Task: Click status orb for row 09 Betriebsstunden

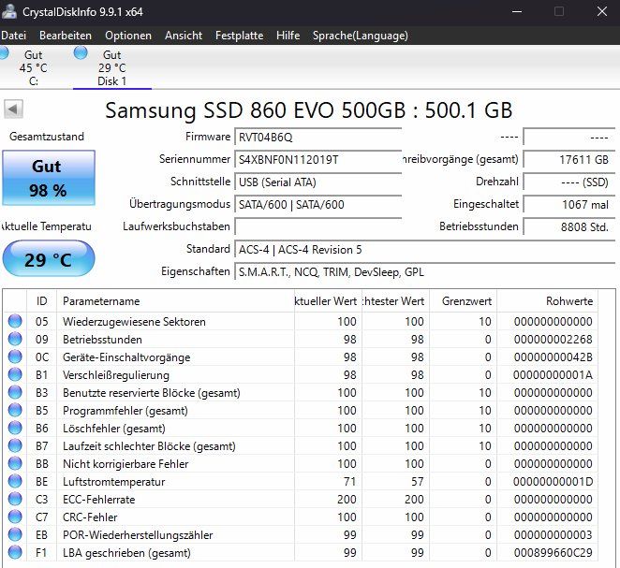Action: click(x=15, y=339)
